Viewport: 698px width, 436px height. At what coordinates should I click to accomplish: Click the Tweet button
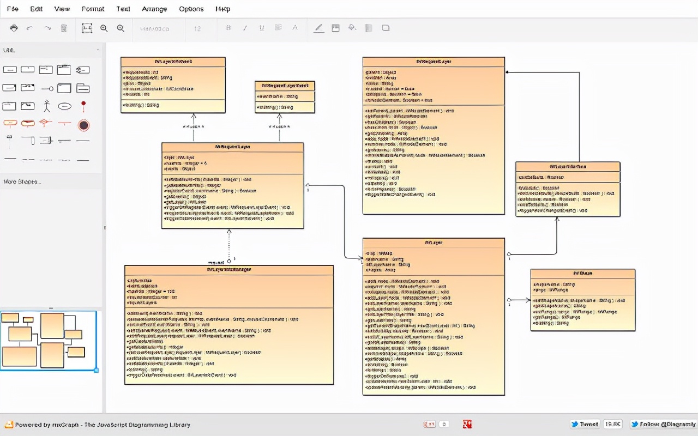pyautogui.click(x=585, y=424)
